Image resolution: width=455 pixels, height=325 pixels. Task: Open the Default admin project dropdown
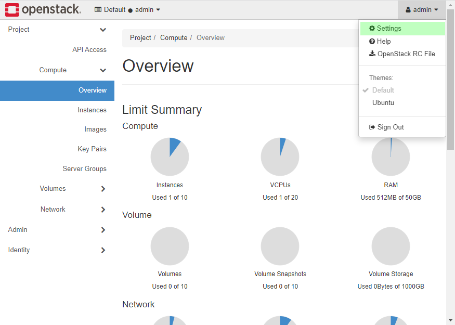pyautogui.click(x=127, y=10)
